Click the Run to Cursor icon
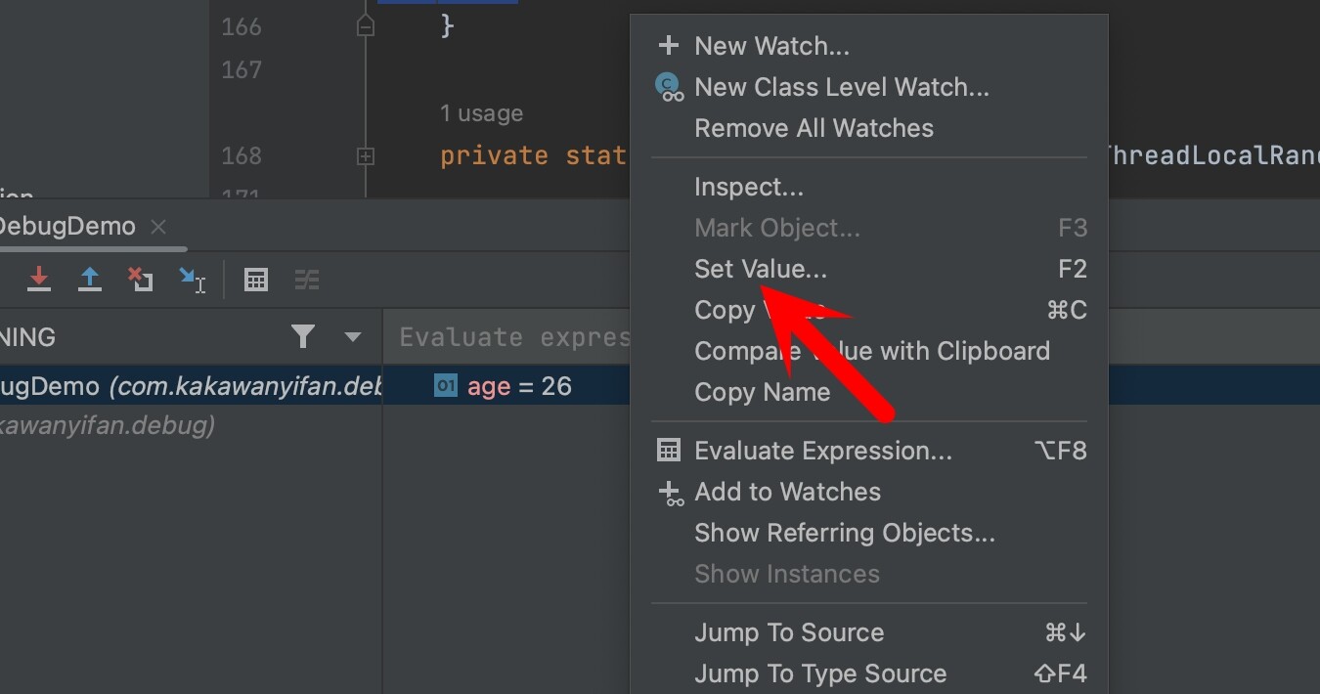This screenshot has height=694, width=1320. pyautogui.click(x=193, y=281)
